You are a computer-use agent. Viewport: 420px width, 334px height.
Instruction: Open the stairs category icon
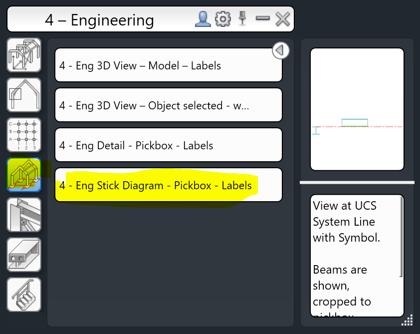[23, 295]
